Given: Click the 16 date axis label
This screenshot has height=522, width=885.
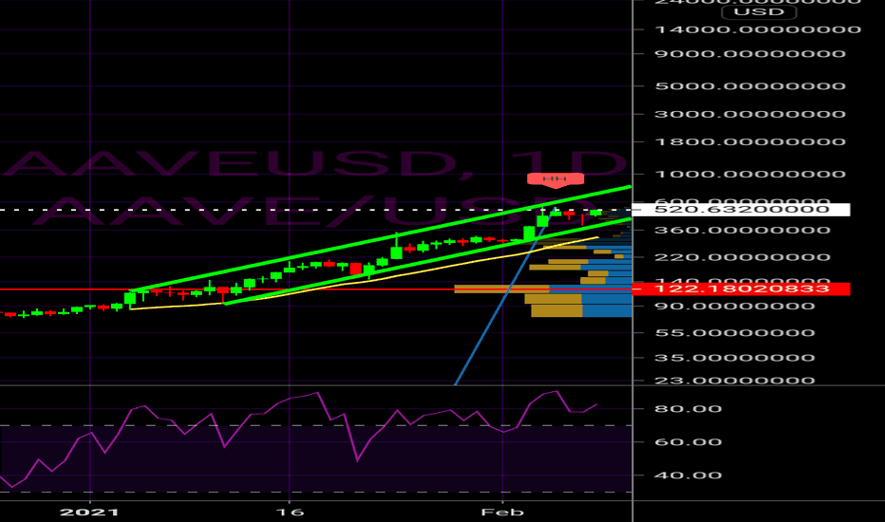Looking at the screenshot, I should click(291, 512).
